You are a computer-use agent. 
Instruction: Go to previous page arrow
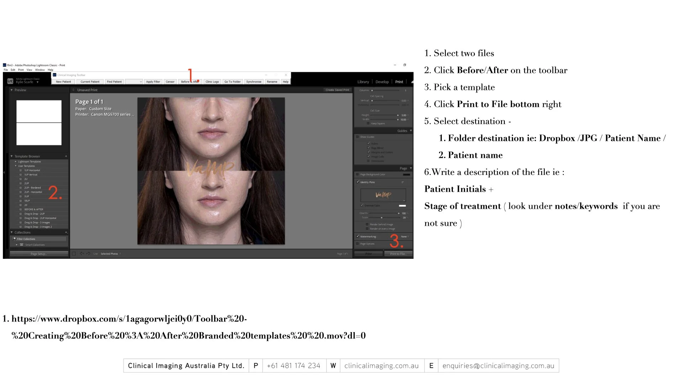pyautogui.click(x=82, y=254)
